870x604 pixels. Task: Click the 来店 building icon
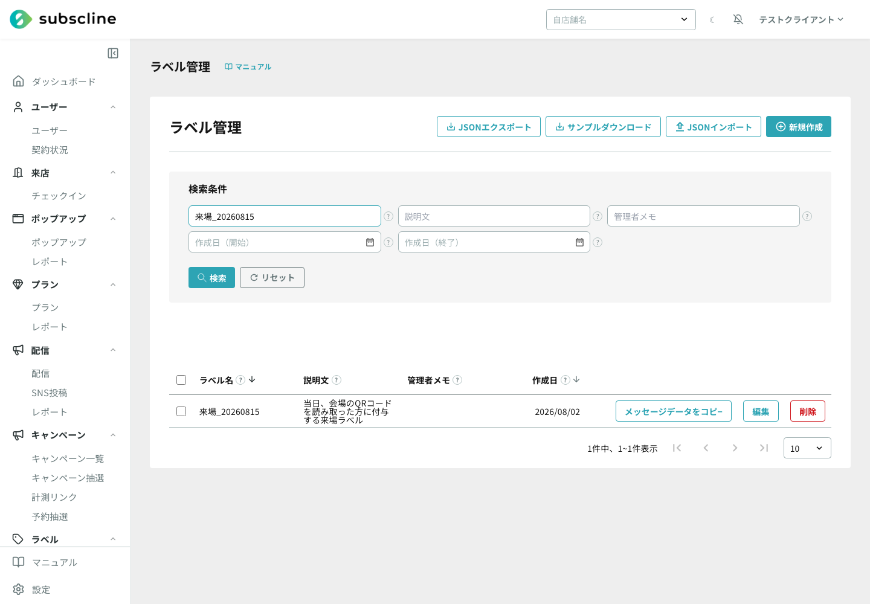(x=18, y=173)
